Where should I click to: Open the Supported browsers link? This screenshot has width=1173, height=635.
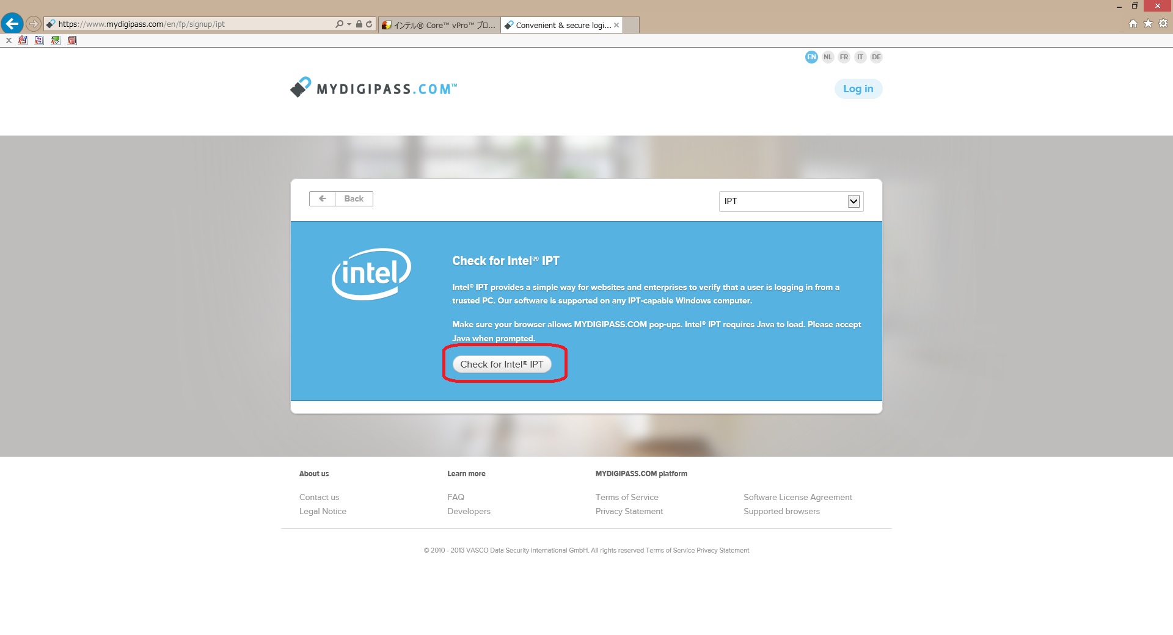click(781, 511)
